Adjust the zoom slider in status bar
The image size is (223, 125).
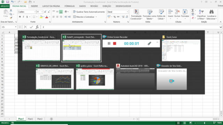[205, 123]
